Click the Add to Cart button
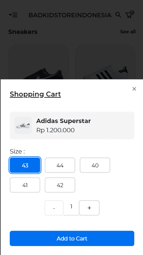The image size is (143, 255). [72, 238]
